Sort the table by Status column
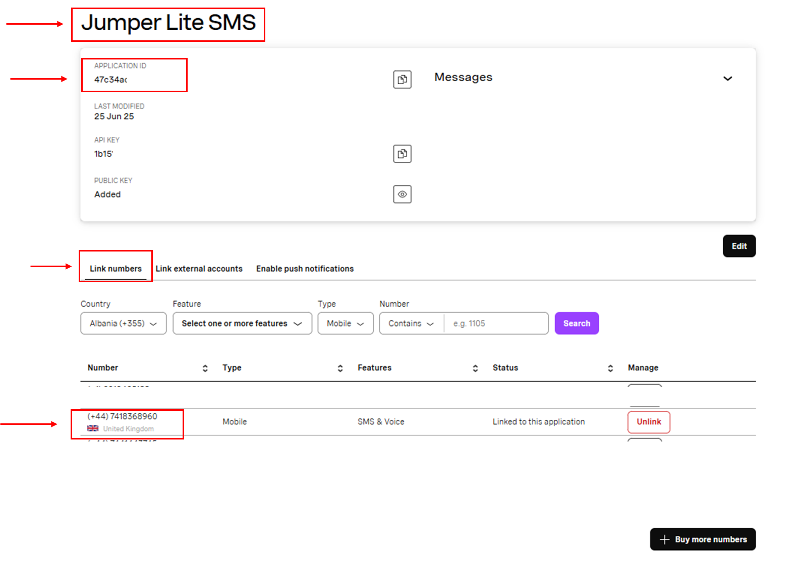Screen dimensions: 804x567 [x=610, y=368]
